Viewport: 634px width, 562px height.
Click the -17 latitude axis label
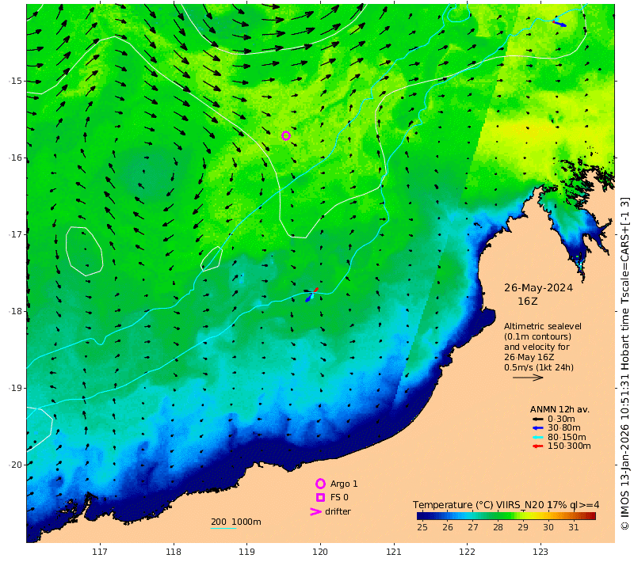[x=15, y=234]
